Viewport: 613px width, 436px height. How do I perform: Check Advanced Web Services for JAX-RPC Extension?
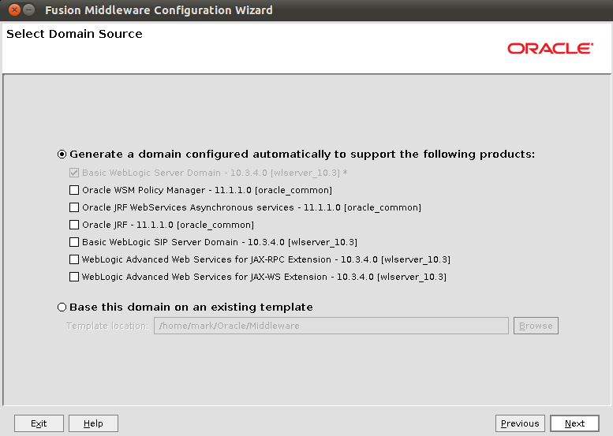coord(74,259)
